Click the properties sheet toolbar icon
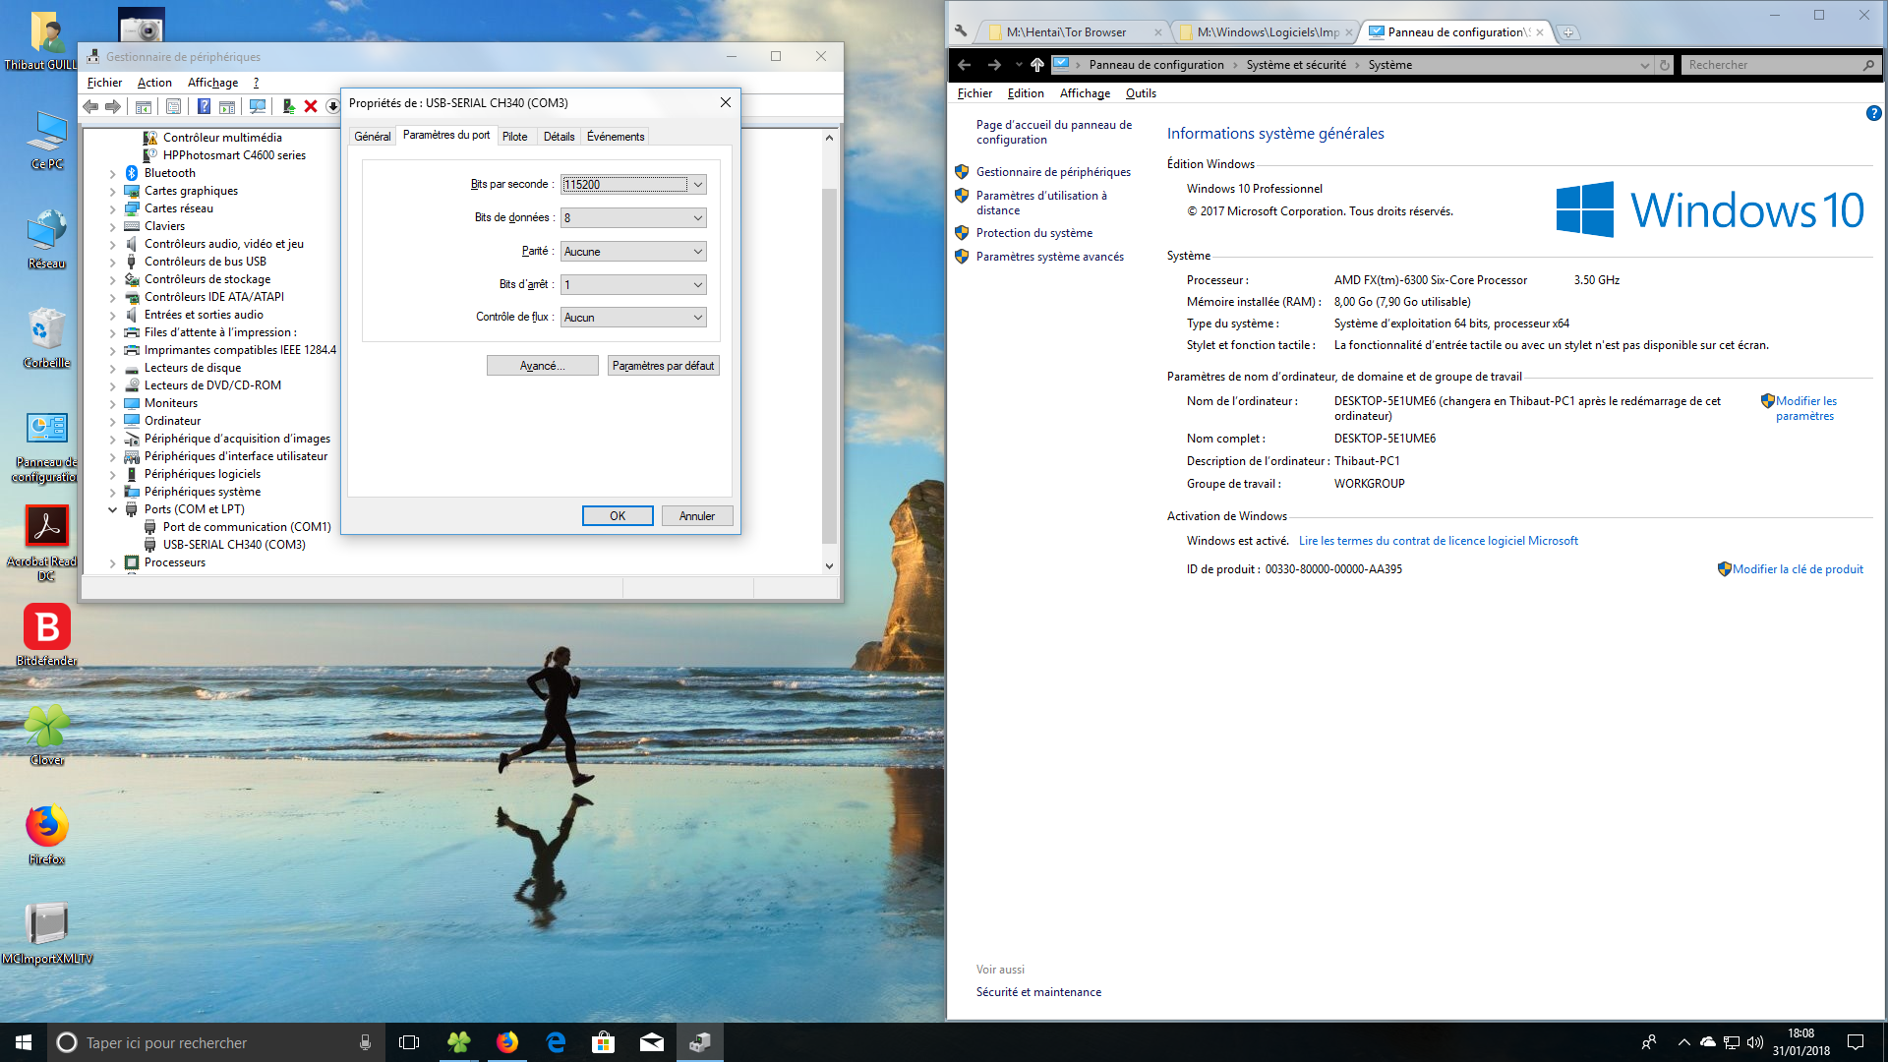Image resolution: width=1888 pixels, height=1062 pixels. [x=173, y=106]
